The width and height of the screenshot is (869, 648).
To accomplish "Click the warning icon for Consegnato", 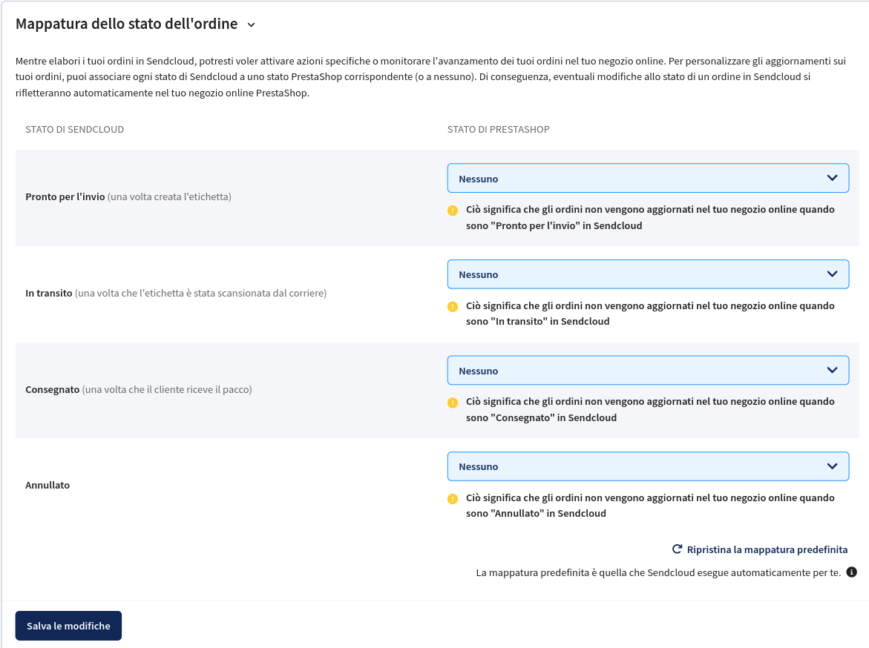I will tap(453, 403).
